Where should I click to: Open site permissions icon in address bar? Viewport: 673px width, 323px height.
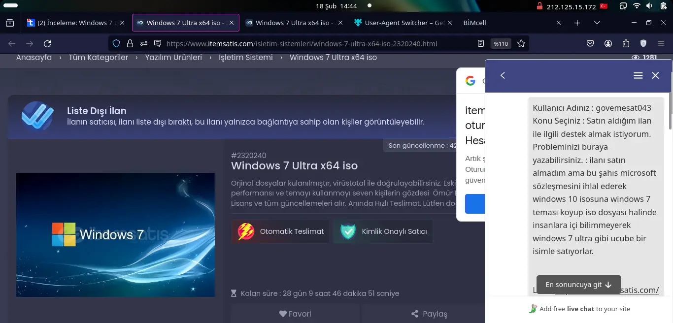143,43
